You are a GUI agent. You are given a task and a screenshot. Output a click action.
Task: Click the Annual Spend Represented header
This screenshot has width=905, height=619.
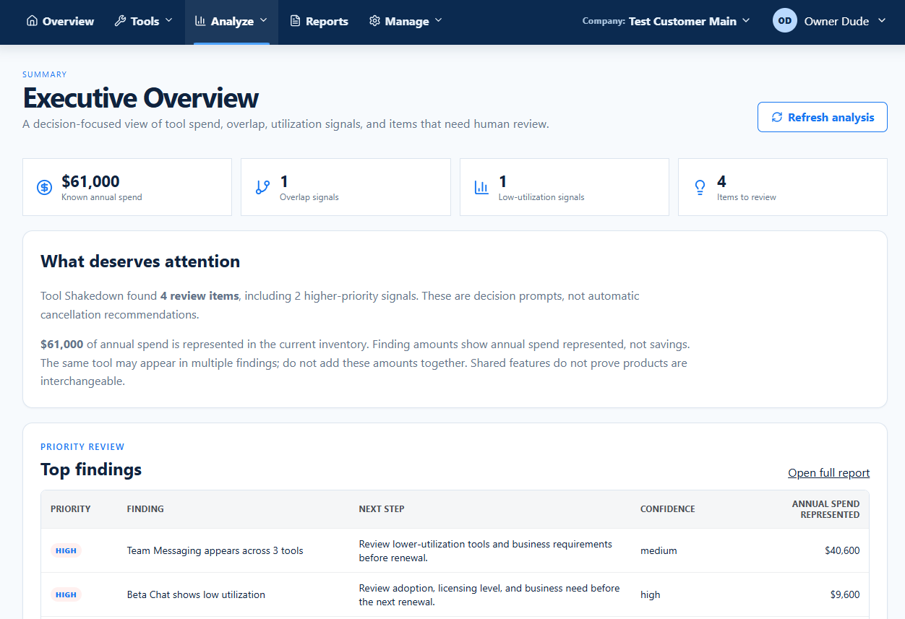[825, 509]
